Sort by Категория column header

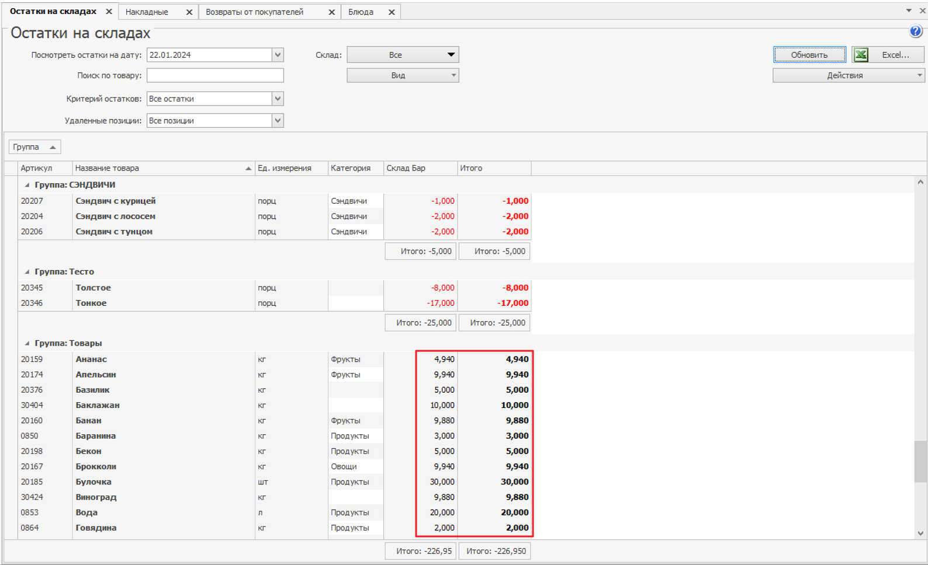pos(355,168)
